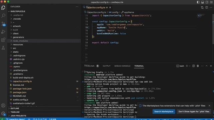Open terminal panel More Actions ellipsis
This screenshot has width=214, height=120.
[202, 66]
